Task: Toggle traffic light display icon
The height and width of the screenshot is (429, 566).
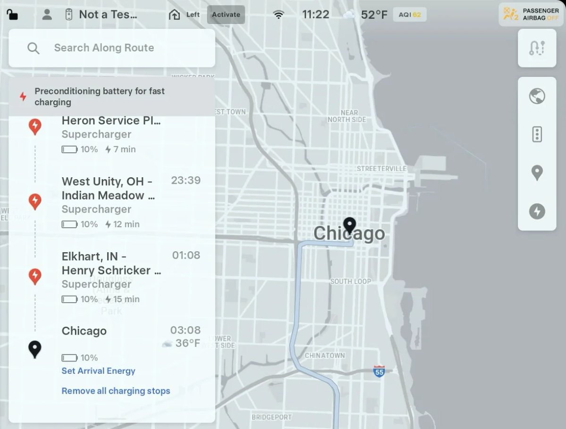Action: tap(537, 134)
